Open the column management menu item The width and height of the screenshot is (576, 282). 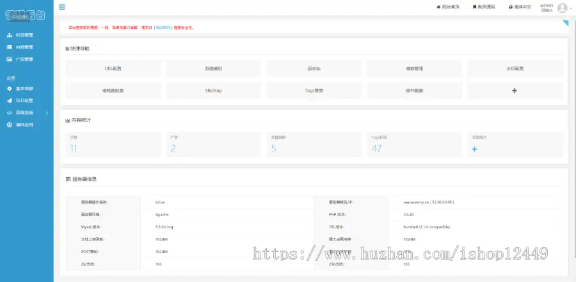click(24, 35)
